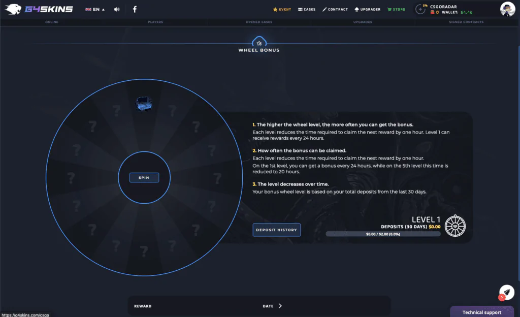Open the Store link
The image size is (520, 317).
pos(396,9)
